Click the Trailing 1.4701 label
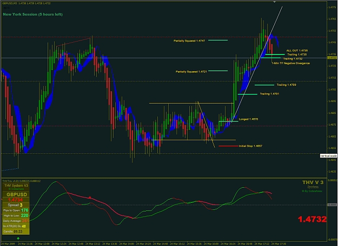 269,94
